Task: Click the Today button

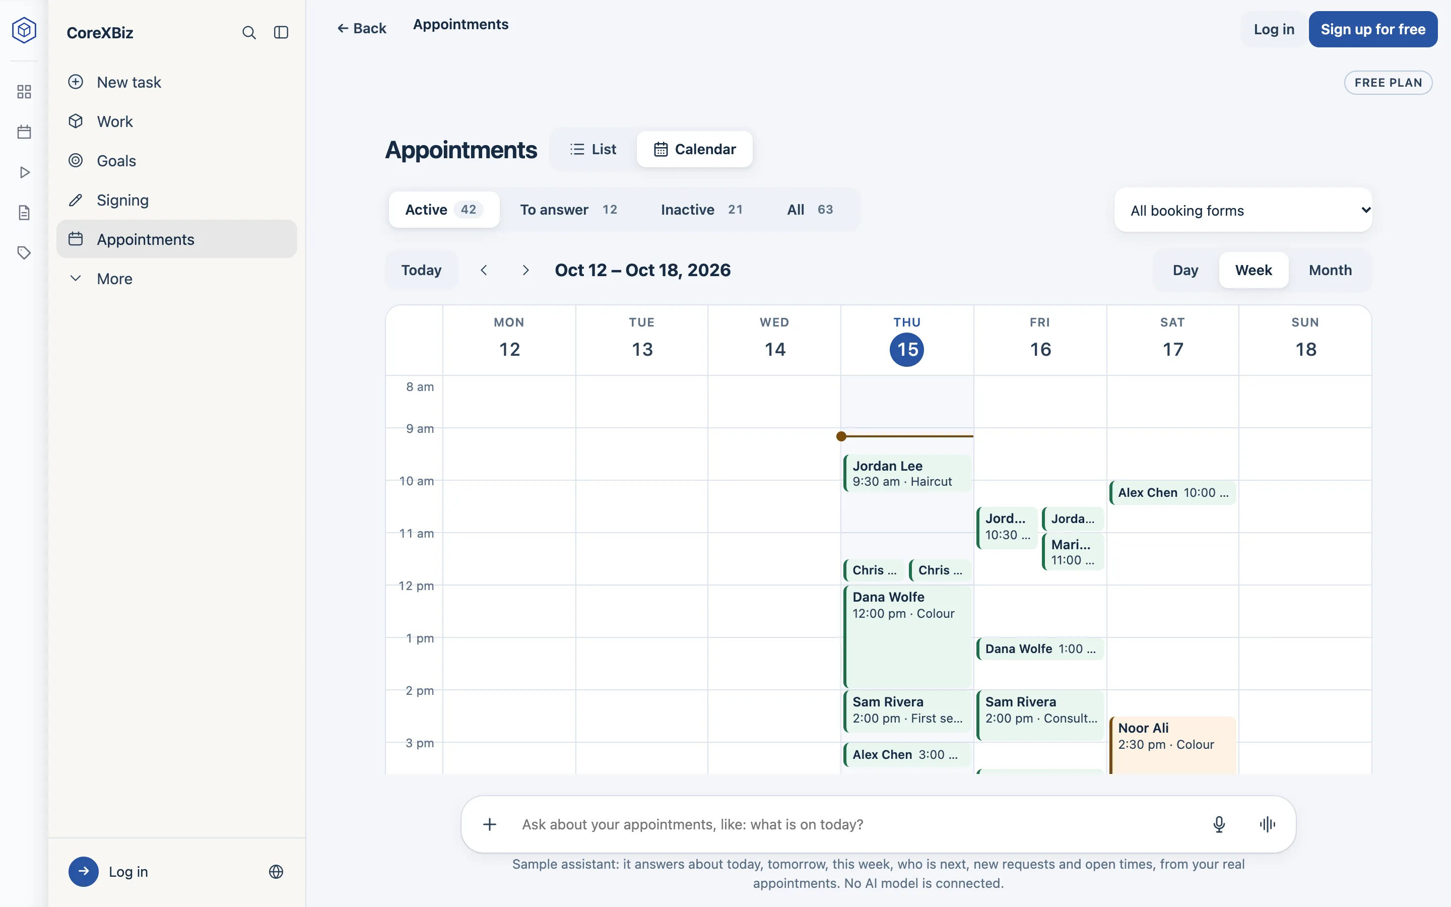Action: [x=422, y=270]
